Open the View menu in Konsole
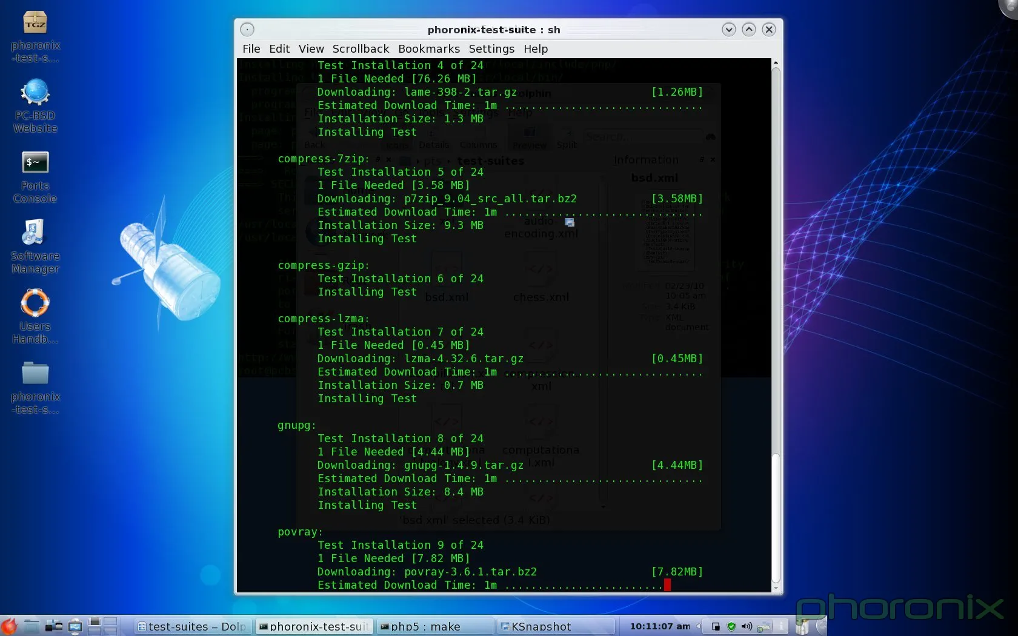 coord(311,48)
